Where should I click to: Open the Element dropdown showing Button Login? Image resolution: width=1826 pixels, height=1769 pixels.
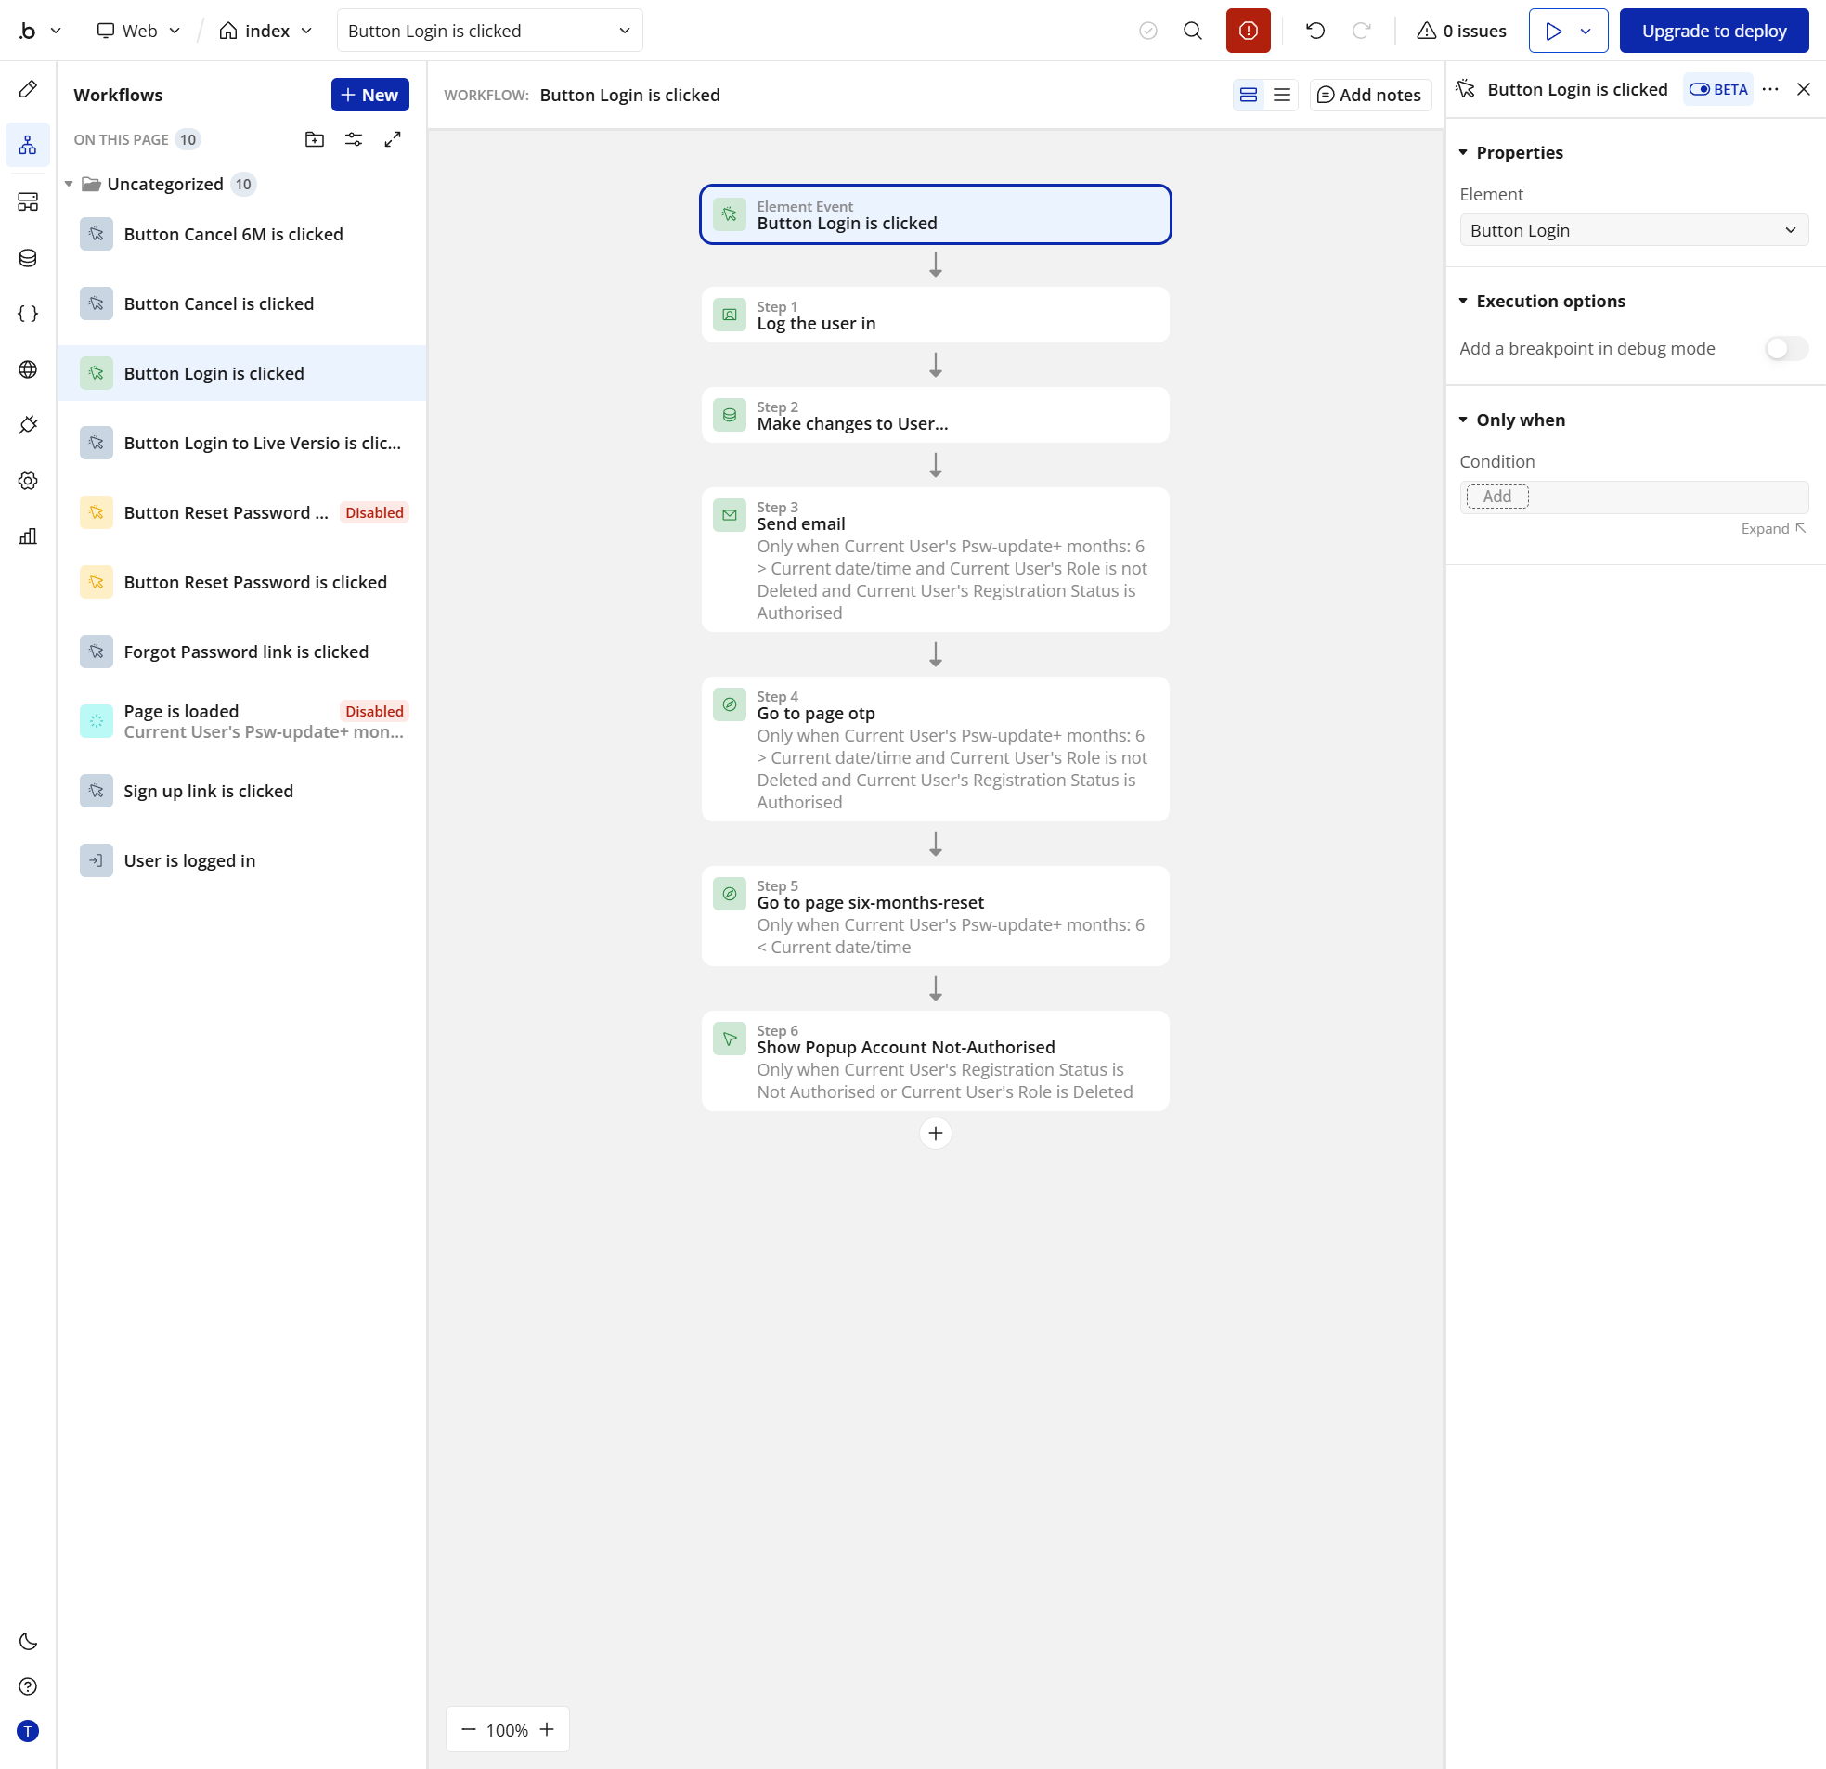(x=1634, y=230)
